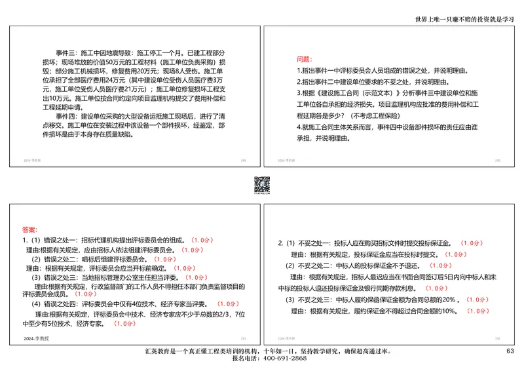Image resolution: width=524 pixels, height=371 pixels.
Task: Open the slide headed 答案:
Action: pos(135,275)
